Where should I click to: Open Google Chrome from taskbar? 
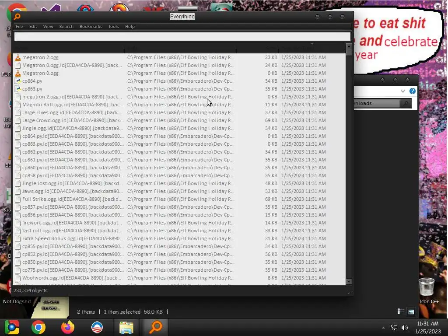(x=38, y=327)
